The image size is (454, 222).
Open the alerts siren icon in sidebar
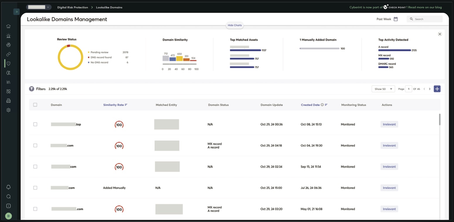pos(8,36)
